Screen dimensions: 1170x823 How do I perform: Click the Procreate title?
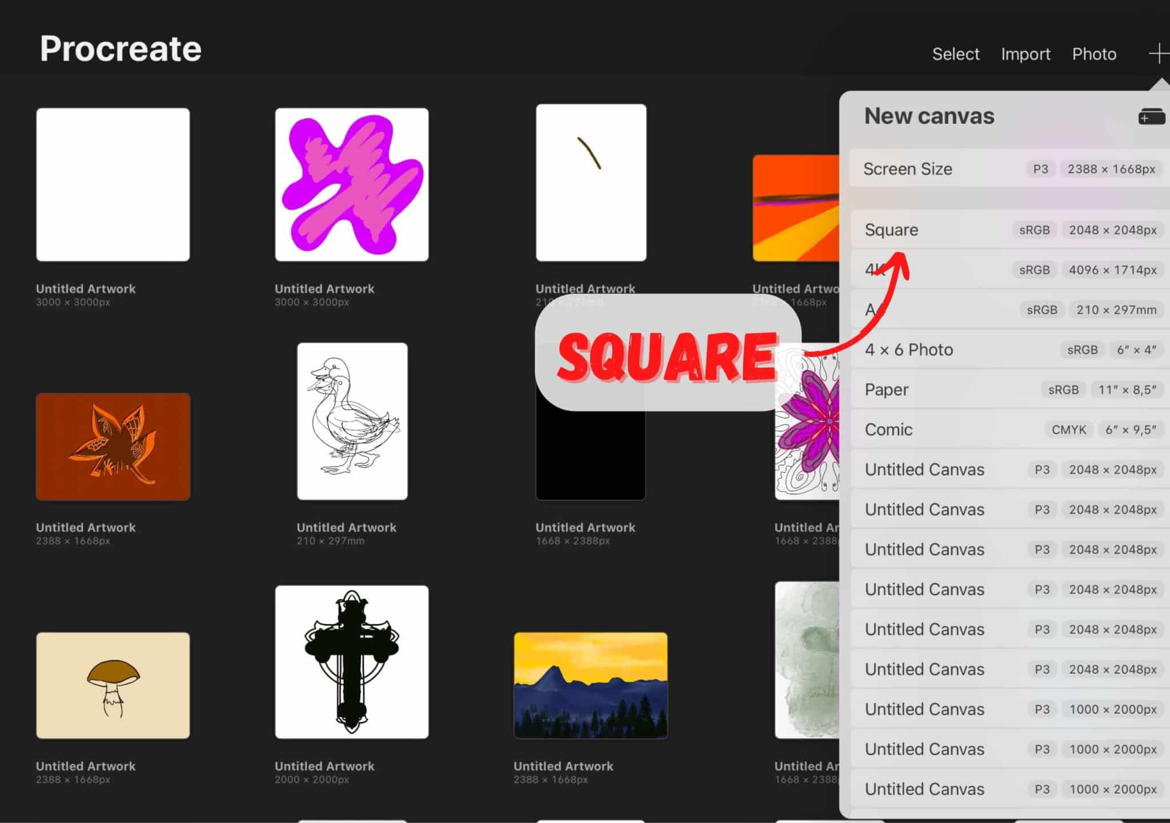[121, 49]
